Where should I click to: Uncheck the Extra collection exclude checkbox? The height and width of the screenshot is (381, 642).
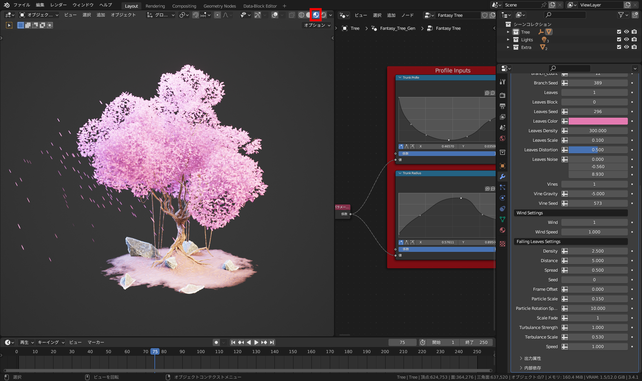[619, 47]
